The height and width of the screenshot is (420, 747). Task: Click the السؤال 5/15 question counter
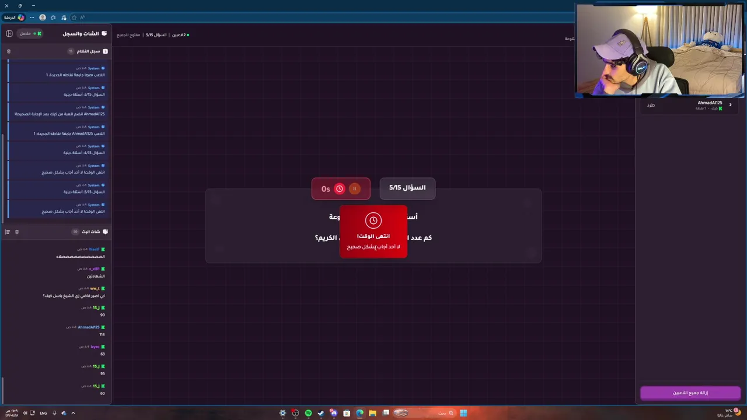407,188
